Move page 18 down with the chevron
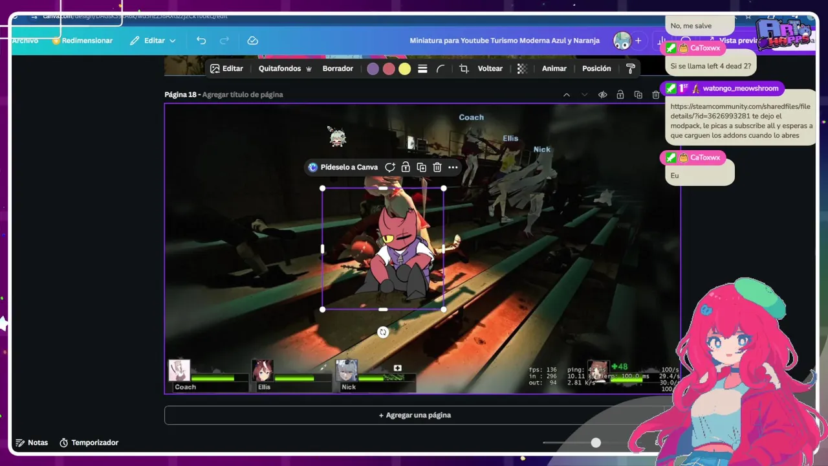The width and height of the screenshot is (828, 466). 585,94
